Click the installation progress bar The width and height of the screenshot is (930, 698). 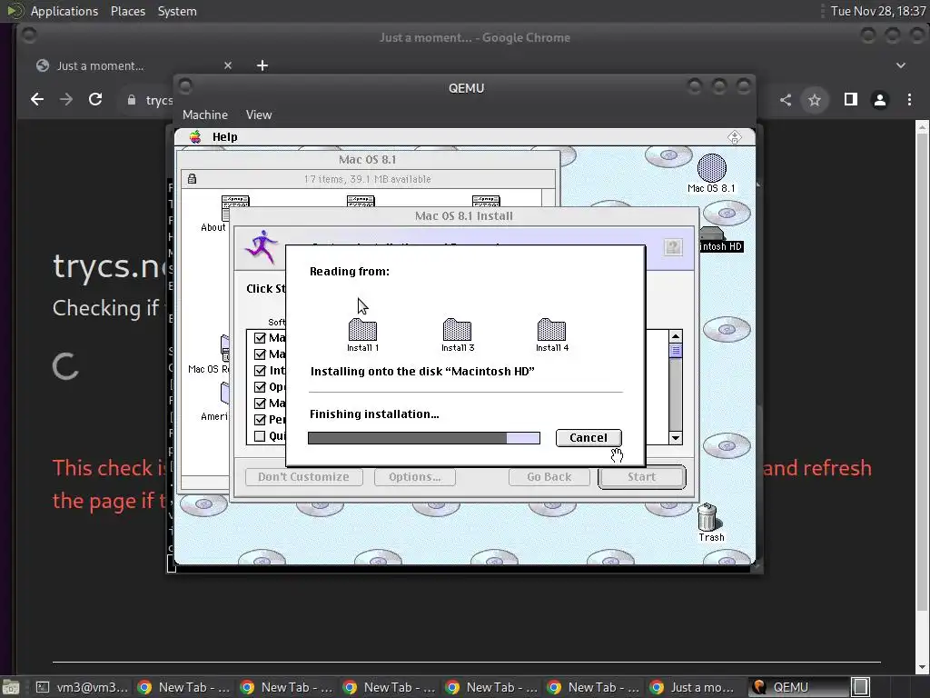point(424,438)
